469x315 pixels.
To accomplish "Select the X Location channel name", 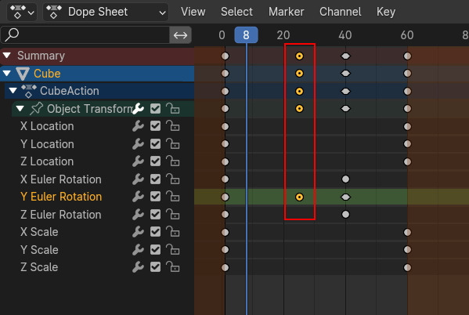I will [47, 126].
